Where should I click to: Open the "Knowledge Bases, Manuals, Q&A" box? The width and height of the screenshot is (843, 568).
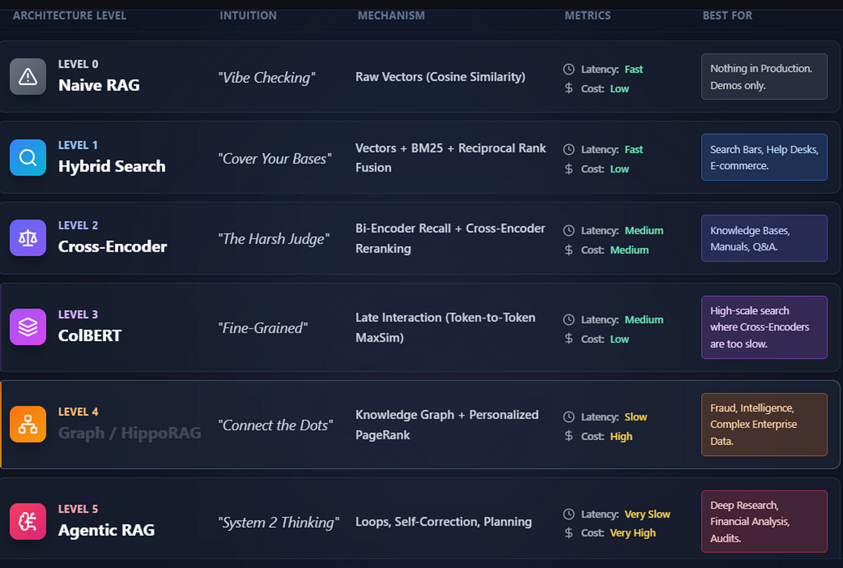pyautogui.click(x=764, y=238)
